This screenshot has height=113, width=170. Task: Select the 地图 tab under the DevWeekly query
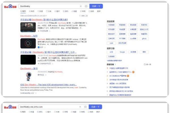pyautogui.click(x=74, y=11)
